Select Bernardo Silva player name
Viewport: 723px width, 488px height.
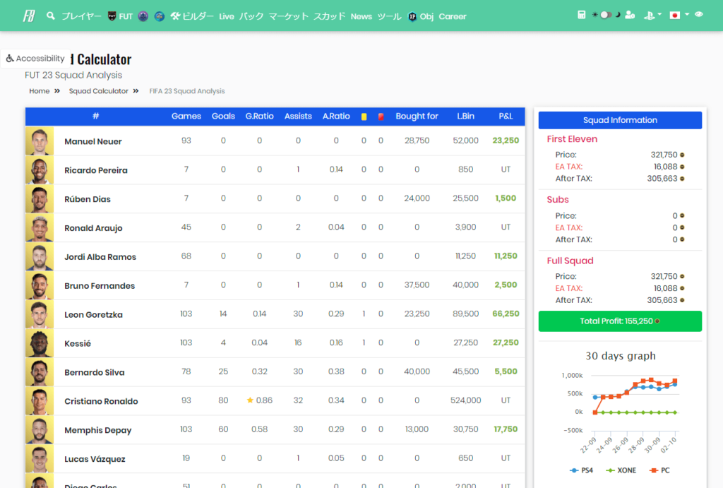click(95, 372)
